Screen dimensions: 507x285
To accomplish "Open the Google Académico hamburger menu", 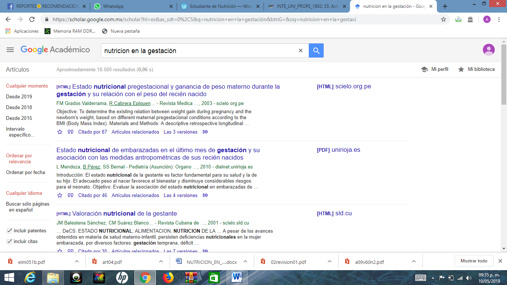I will pyautogui.click(x=10, y=50).
